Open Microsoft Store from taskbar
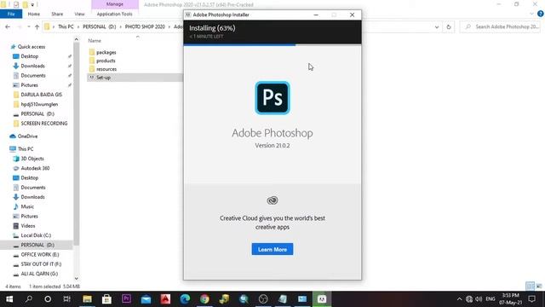545x307 pixels. click(x=106, y=299)
